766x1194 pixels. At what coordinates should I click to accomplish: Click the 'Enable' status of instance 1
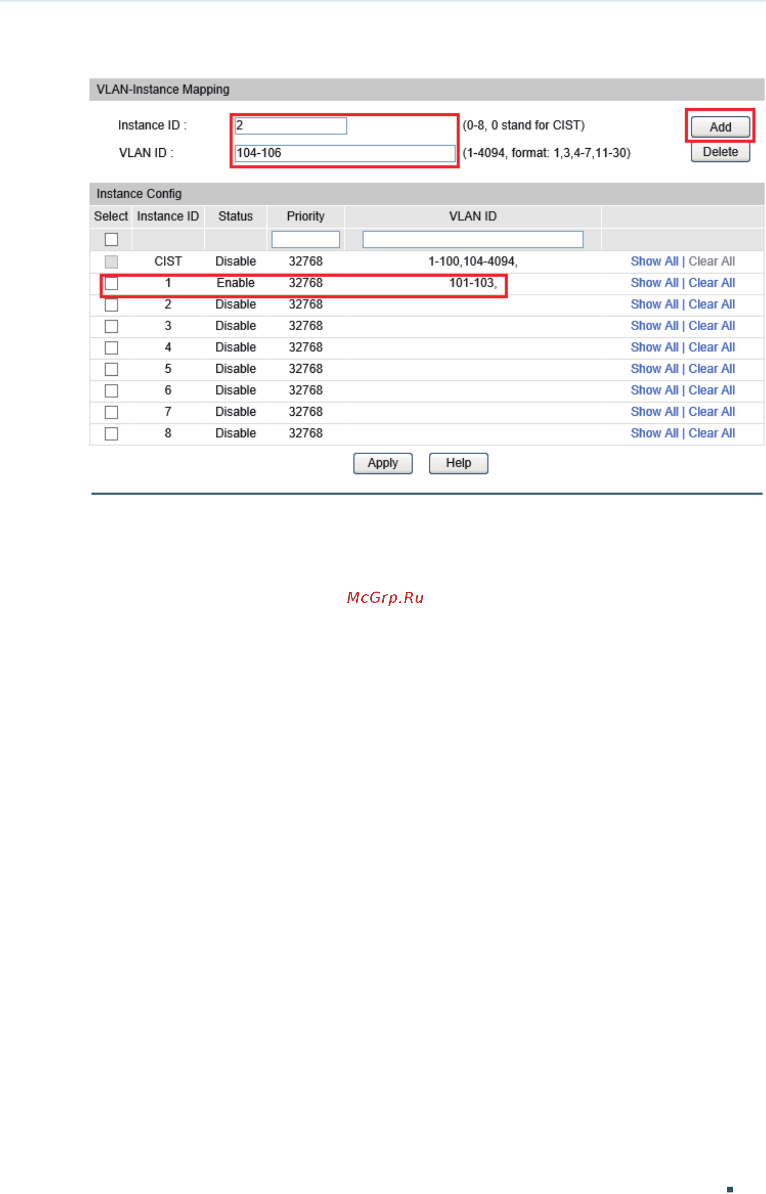(x=235, y=283)
